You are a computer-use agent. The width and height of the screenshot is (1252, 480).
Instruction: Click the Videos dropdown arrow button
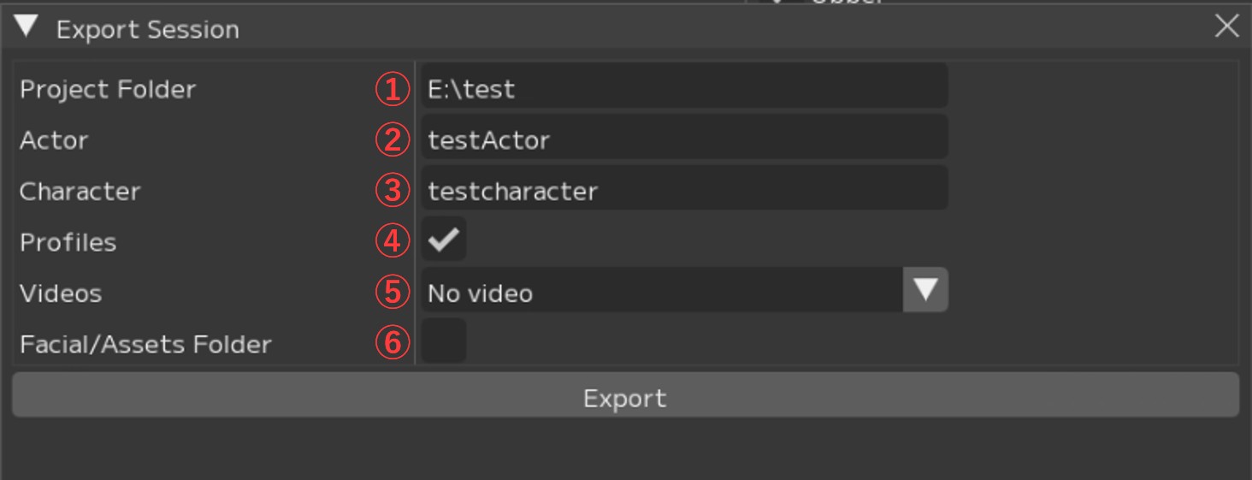click(x=925, y=290)
